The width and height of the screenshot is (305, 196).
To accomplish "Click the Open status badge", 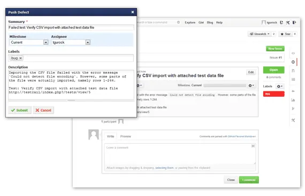I will coord(273,70).
